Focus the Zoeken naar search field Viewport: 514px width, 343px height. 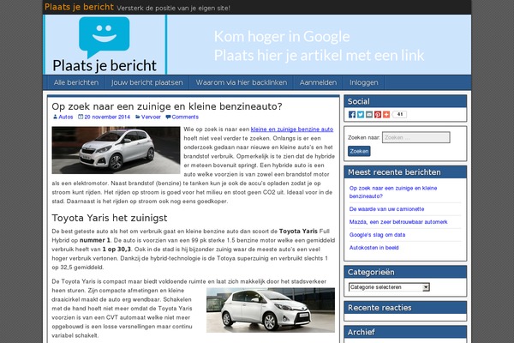click(416, 137)
